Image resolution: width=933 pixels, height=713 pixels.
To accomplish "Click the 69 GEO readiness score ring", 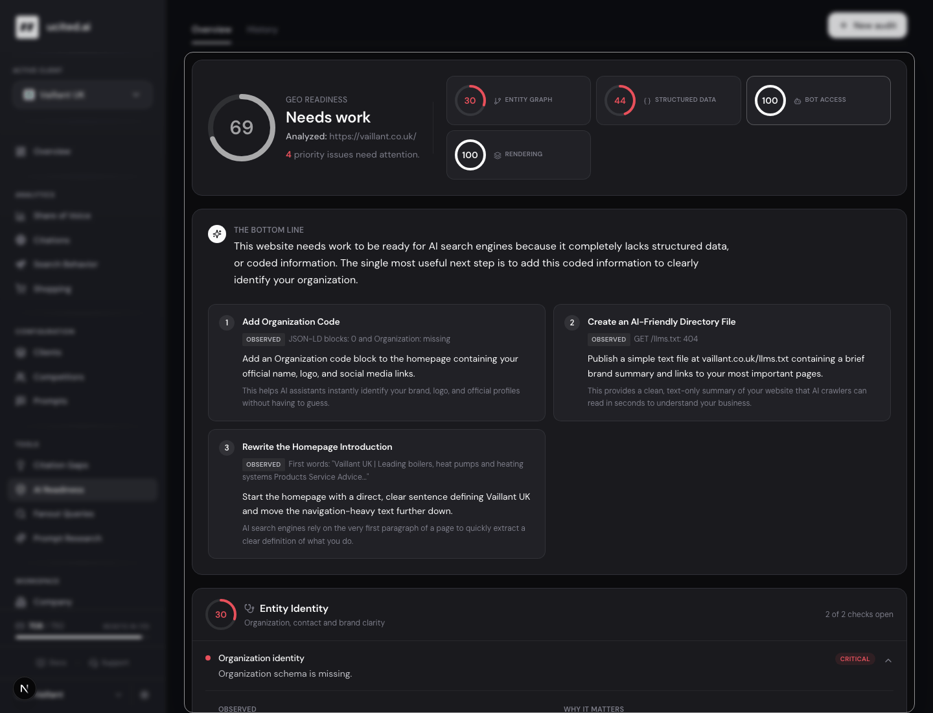I will tap(242, 128).
